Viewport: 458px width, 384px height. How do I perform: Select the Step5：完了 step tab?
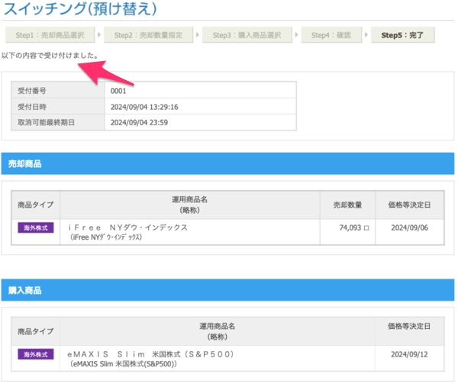(x=402, y=35)
